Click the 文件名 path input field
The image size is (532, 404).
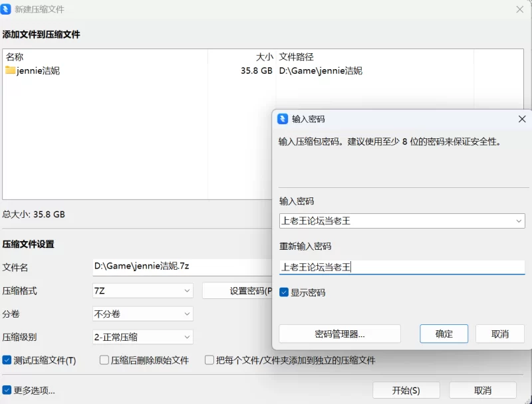[182, 267]
